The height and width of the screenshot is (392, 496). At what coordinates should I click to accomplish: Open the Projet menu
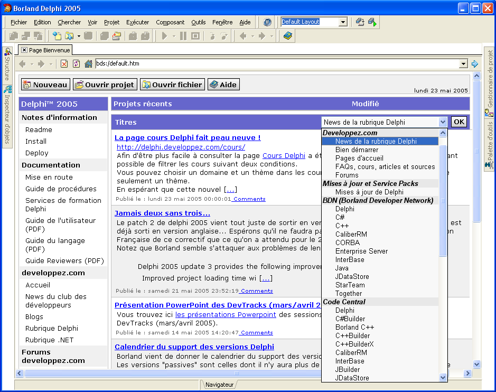(111, 22)
